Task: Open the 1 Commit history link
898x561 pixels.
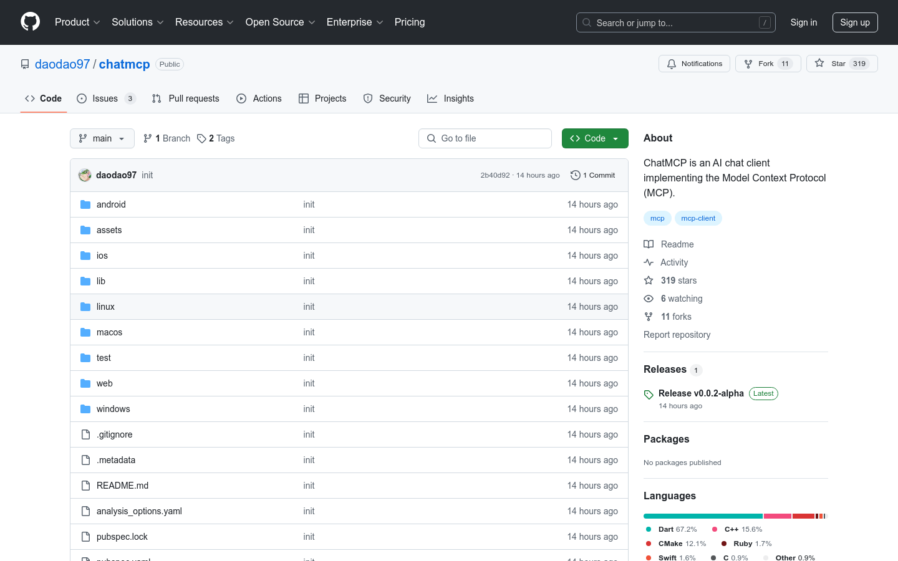Action: coord(593,175)
